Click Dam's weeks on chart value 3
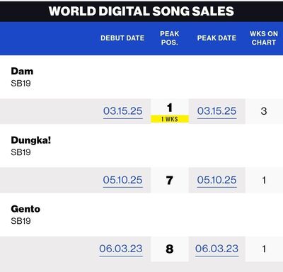This screenshot has width=283, height=272. pos(264,111)
